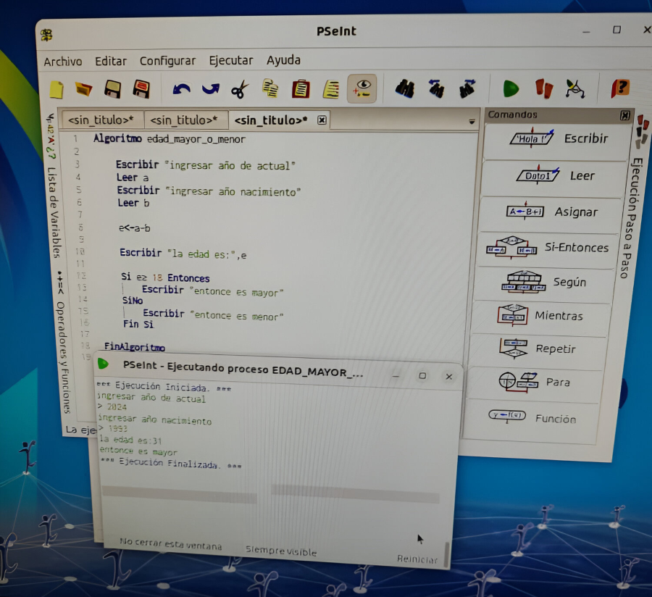The height and width of the screenshot is (597, 652).
Task: Open the Ejecutar menu
Action: (x=231, y=60)
